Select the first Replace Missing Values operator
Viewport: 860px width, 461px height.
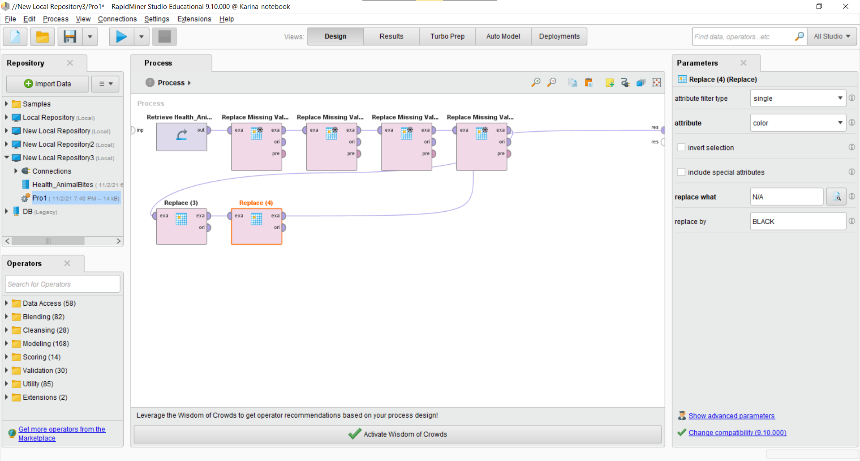[257, 147]
